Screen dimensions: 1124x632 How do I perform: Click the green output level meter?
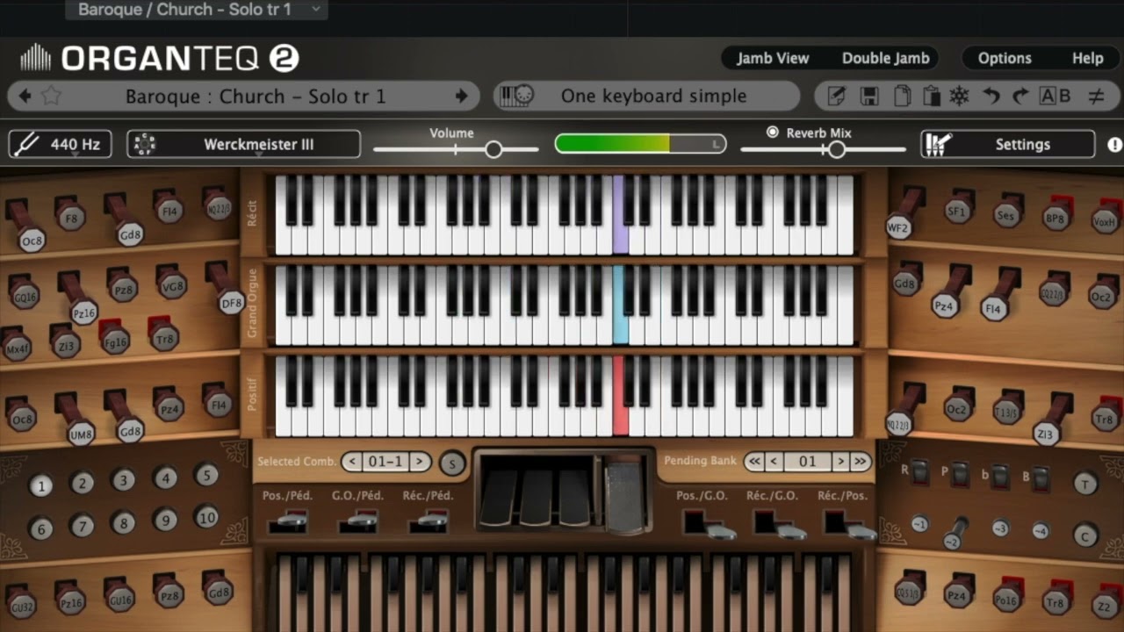click(x=640, y=143)
